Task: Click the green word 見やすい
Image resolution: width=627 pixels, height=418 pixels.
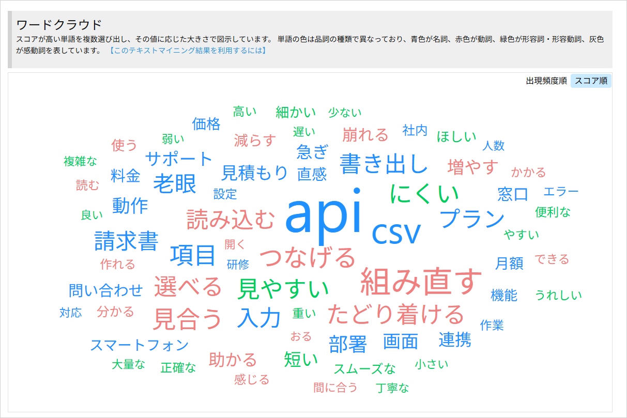Action: [x=283, y=289]
